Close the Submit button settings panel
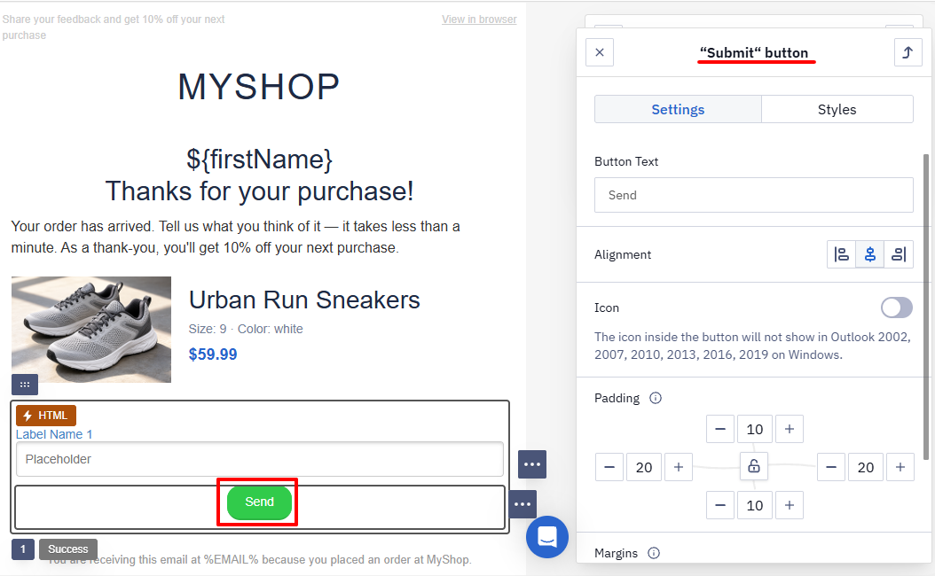Image resolution: width=935 pixels, height=576 pixels. pyautogui.click(x=600, y=52)
